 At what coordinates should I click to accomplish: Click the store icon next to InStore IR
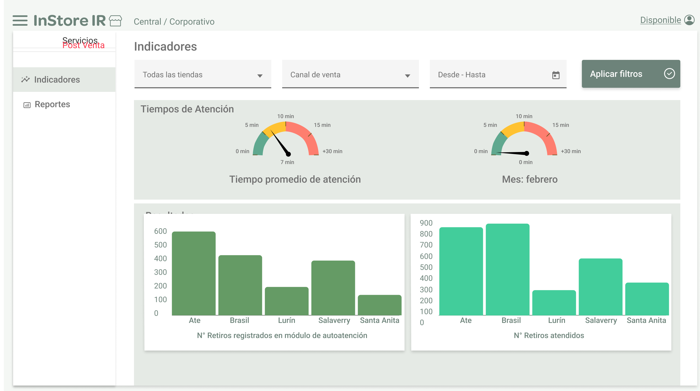tap(116, 21)
